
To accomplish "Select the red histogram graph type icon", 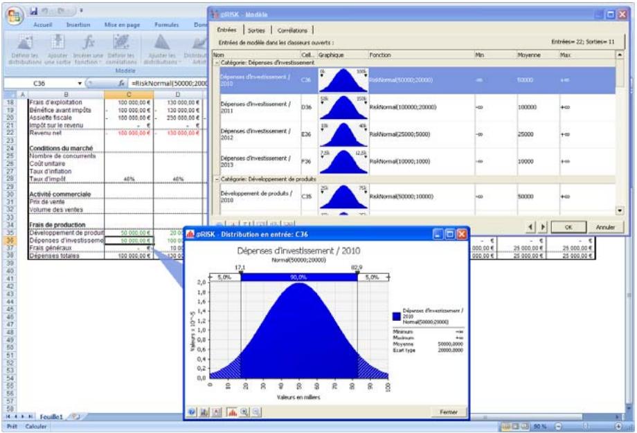I will (x=230, y=412).
